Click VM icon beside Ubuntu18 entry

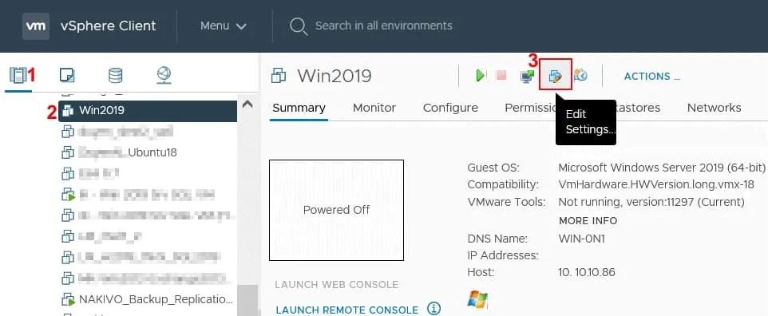68,152
